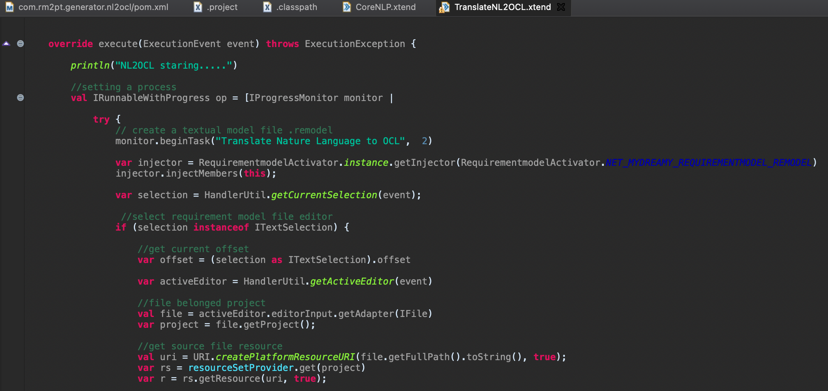Image resolution: width=828 pixels, height=391 pixels.
Task: Click the string "NL2OCL staring....."
Action: point(174,66)
